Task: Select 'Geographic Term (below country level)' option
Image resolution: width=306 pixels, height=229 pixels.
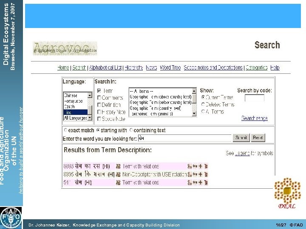Action: pyautogui.click(x=160, y=103)
